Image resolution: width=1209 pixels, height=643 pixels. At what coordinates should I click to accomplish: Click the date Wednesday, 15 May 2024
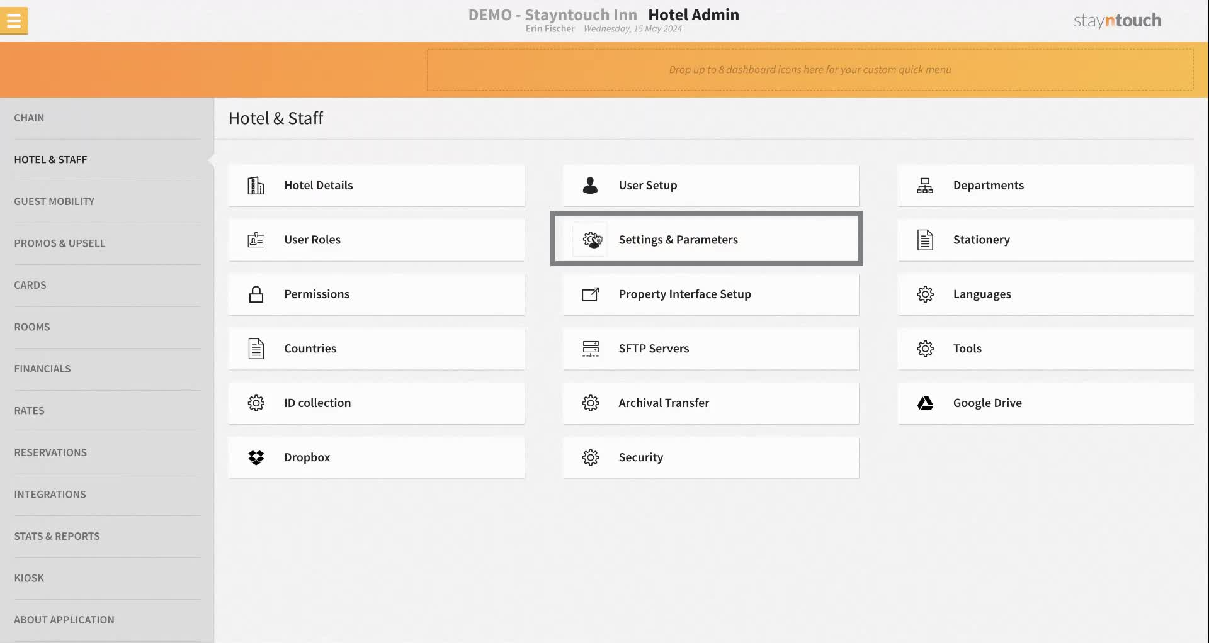pyautogui.click(x=632, y=29)
